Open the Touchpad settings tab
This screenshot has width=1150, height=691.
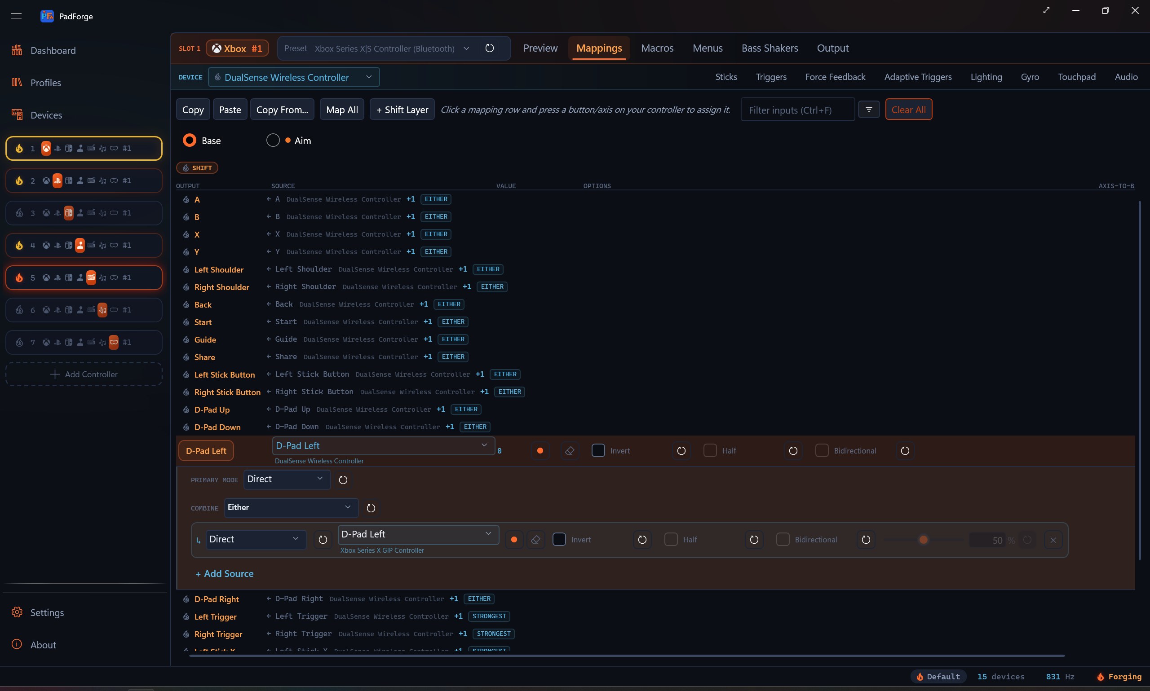click(1076, 77)
